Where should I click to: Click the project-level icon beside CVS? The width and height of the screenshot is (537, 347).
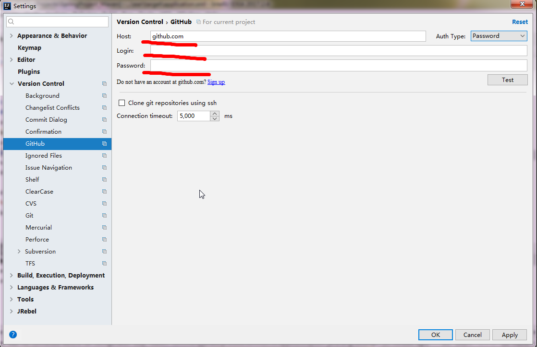104,203
